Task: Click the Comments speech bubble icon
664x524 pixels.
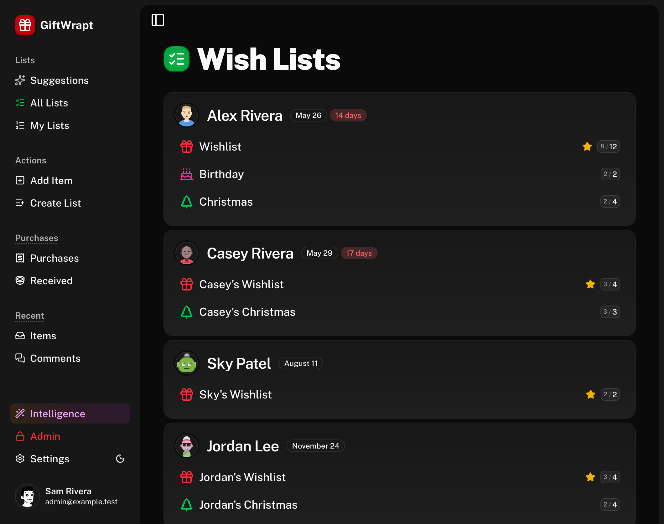Action: 20,358
